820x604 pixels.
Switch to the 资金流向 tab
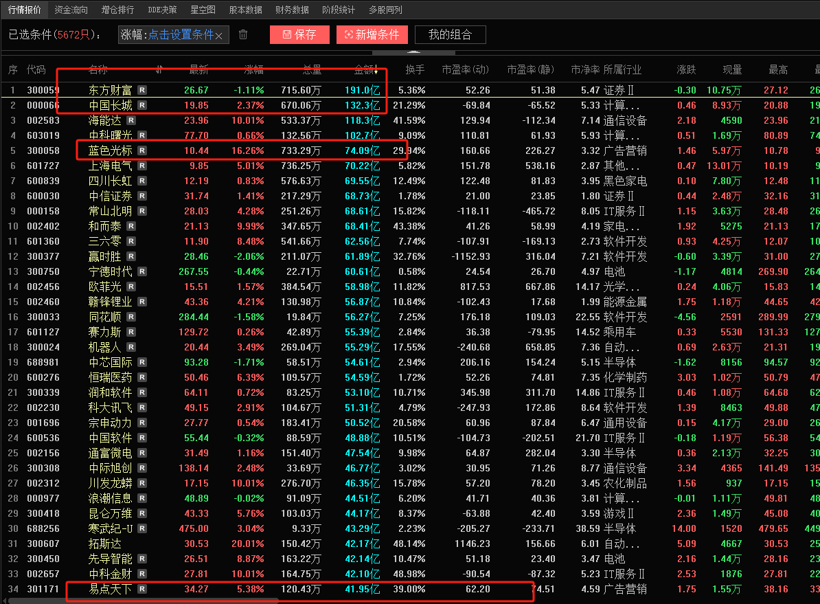[x=71, y=10]
